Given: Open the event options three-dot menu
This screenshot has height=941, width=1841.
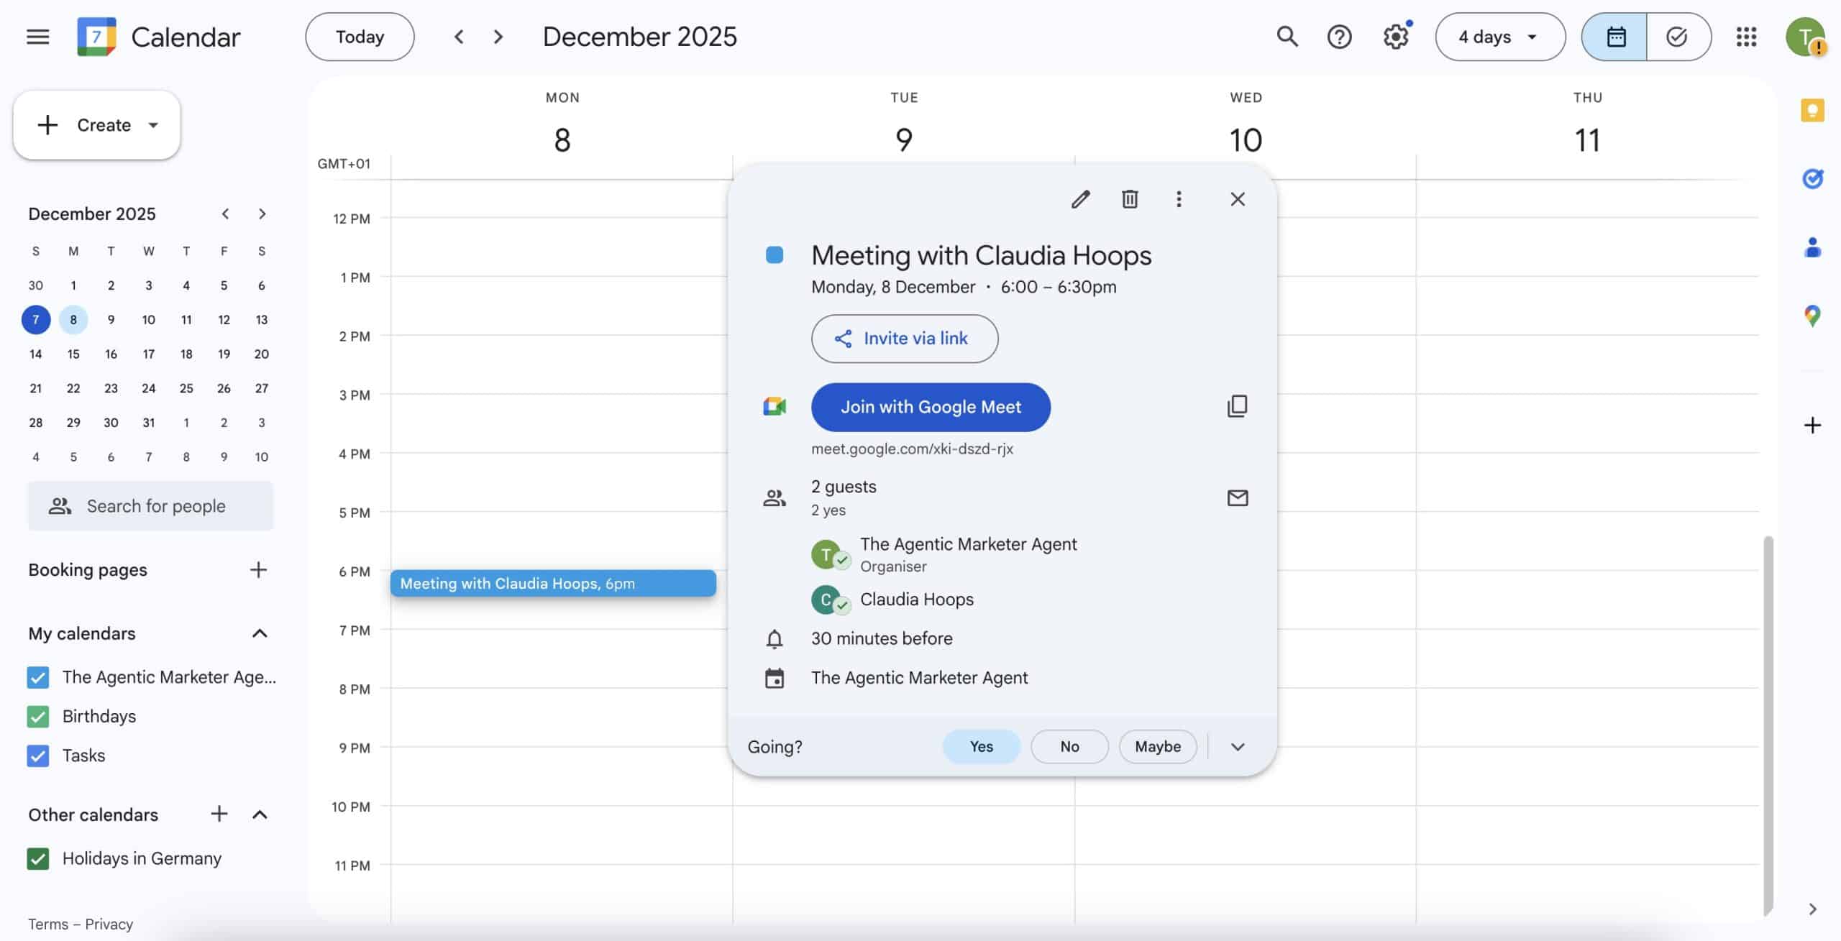Looking at the screenshot, I should [1179, 199].
